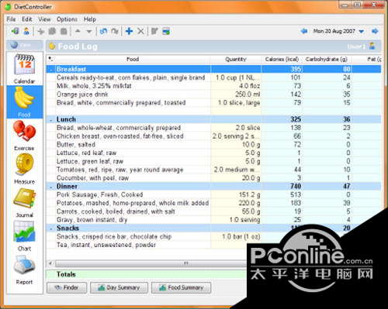Image resolution: width=388 pixels, height=309 pixels.
Task: Click the Carbohydrate (g) column header
Action: tap(327, 60)
